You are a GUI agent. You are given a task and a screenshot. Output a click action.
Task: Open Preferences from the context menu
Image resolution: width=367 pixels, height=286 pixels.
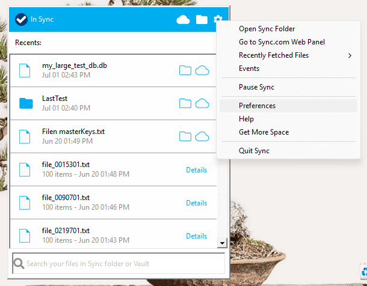tap(288, 106)
